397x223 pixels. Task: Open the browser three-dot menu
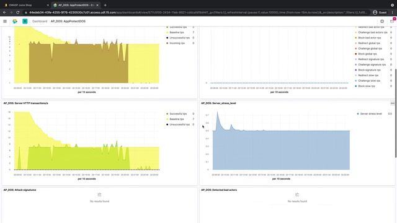pyautogui.click(x=393, y=12)
